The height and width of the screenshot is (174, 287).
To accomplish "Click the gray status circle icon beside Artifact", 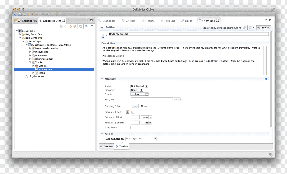I will [102, 27].
